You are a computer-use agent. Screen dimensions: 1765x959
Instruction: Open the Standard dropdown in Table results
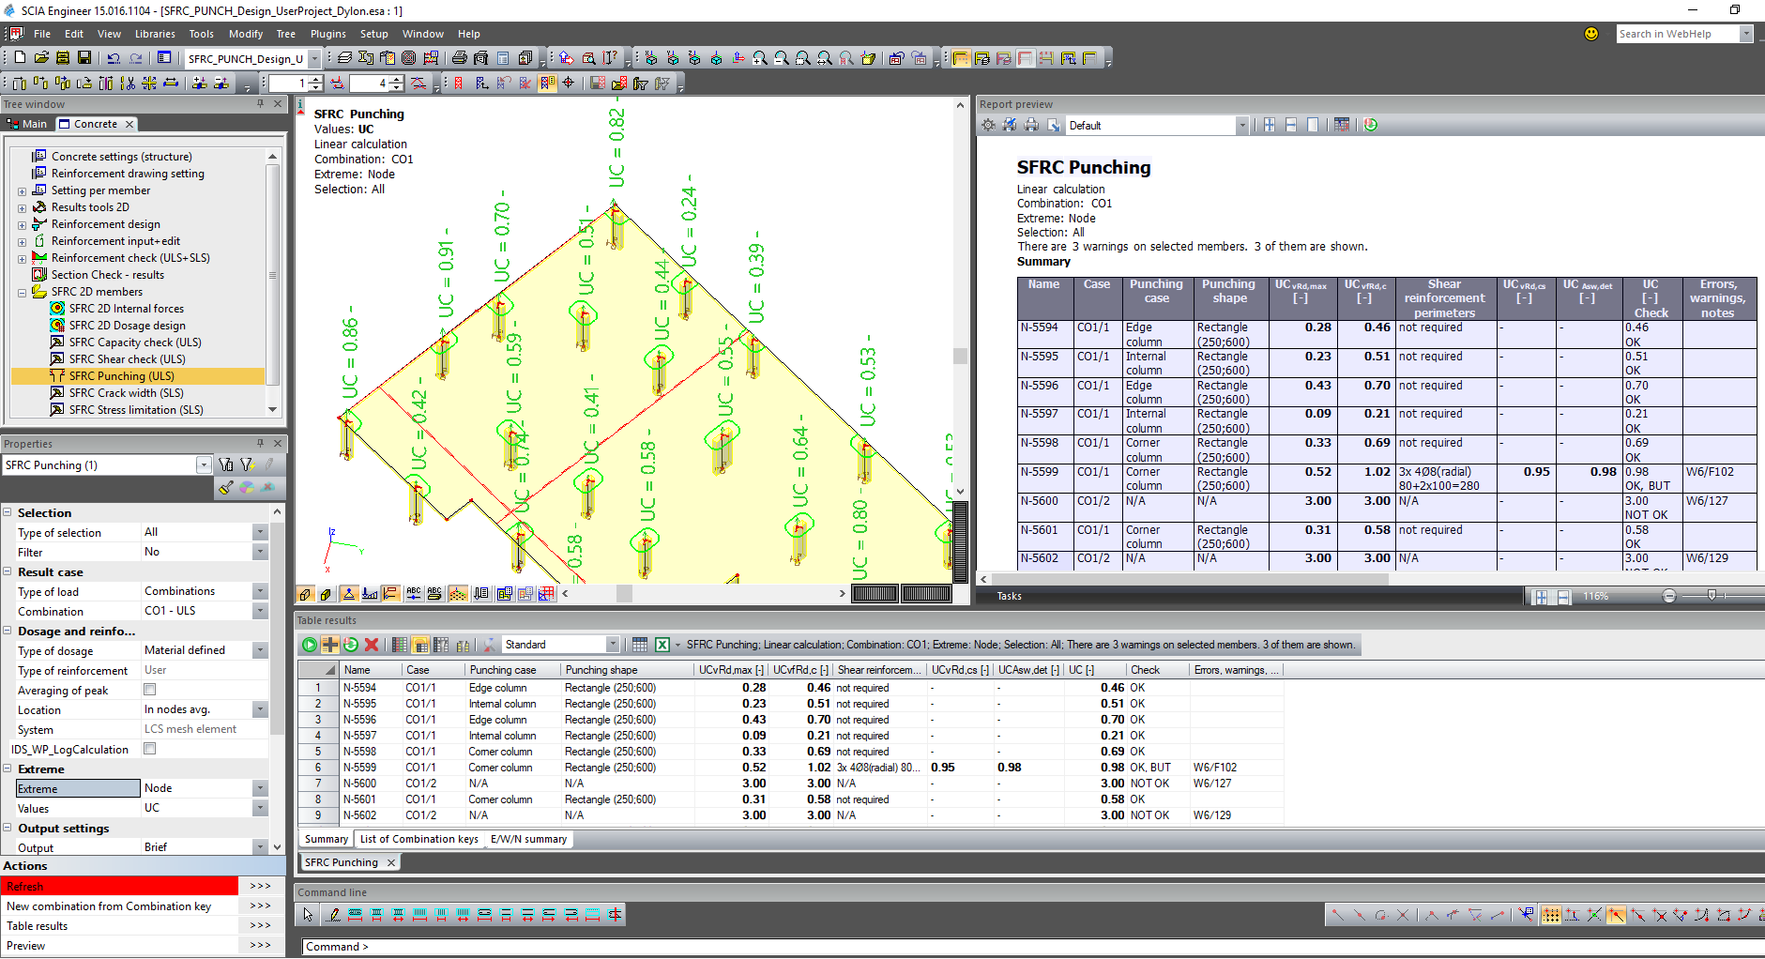tap(612, 645)
